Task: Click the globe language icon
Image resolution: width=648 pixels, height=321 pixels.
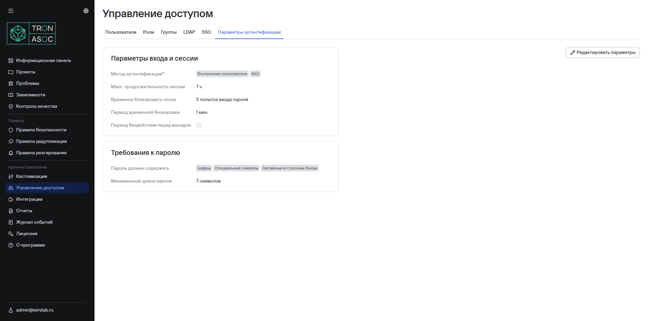Action: pyautogui.click(x=86, y=10)
